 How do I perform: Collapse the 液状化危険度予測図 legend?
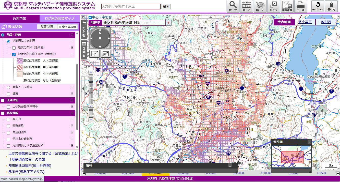[x=72, y=54]
